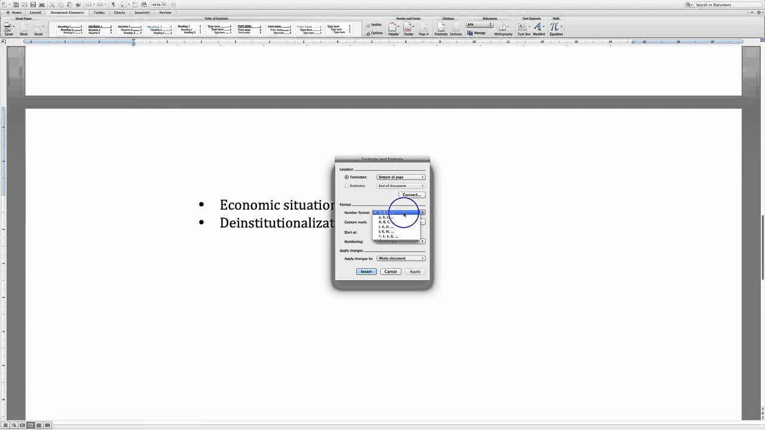Image resolution: width=765 pixels, height=430 pixels.
Task: Click the Insert button in dialog
Action: pos(366,272)
